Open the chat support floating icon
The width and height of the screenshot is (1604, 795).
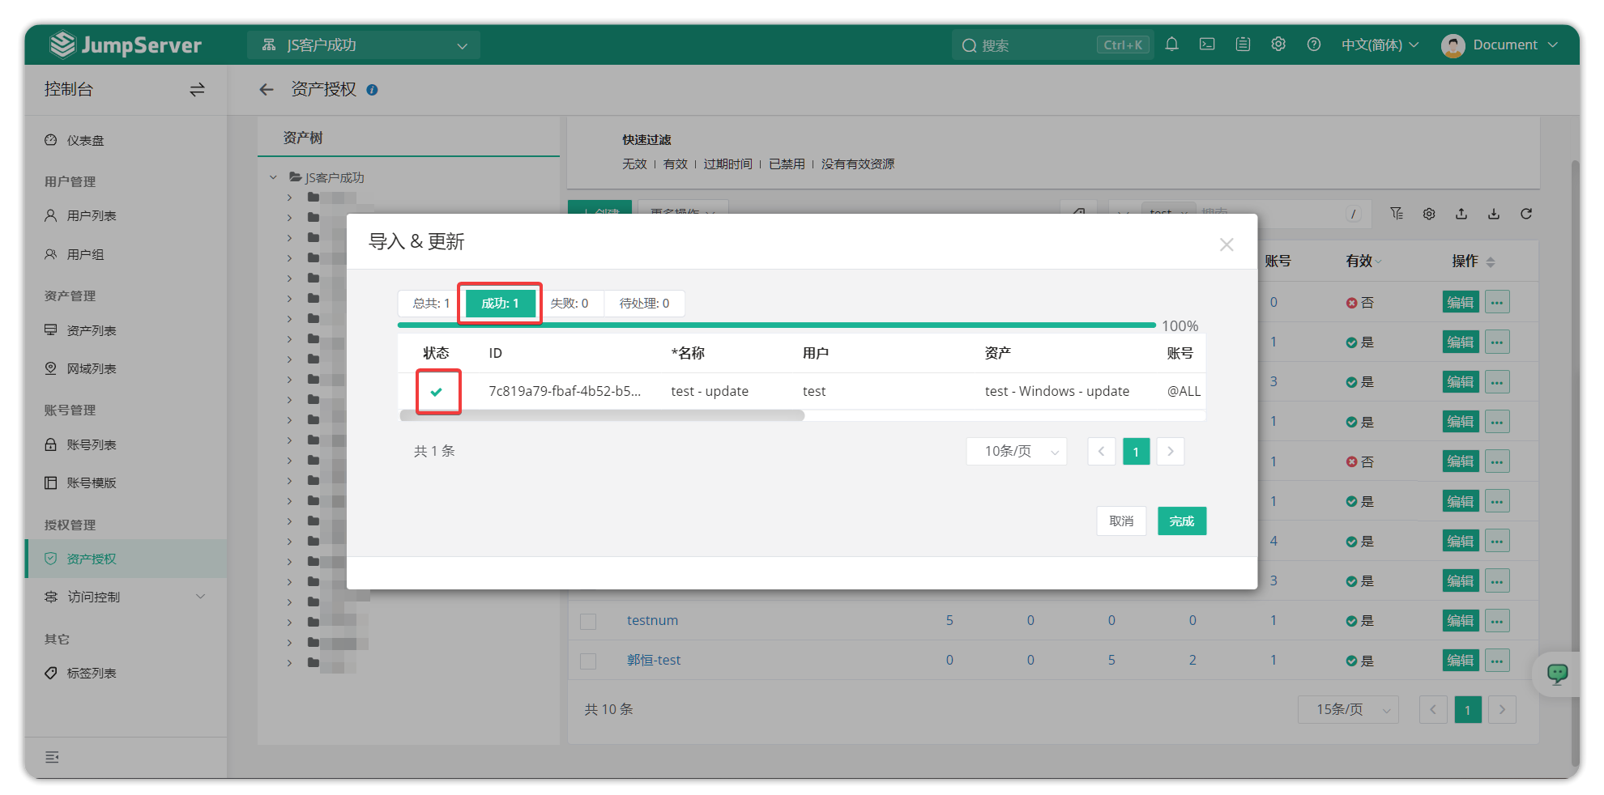(1557, 674)
